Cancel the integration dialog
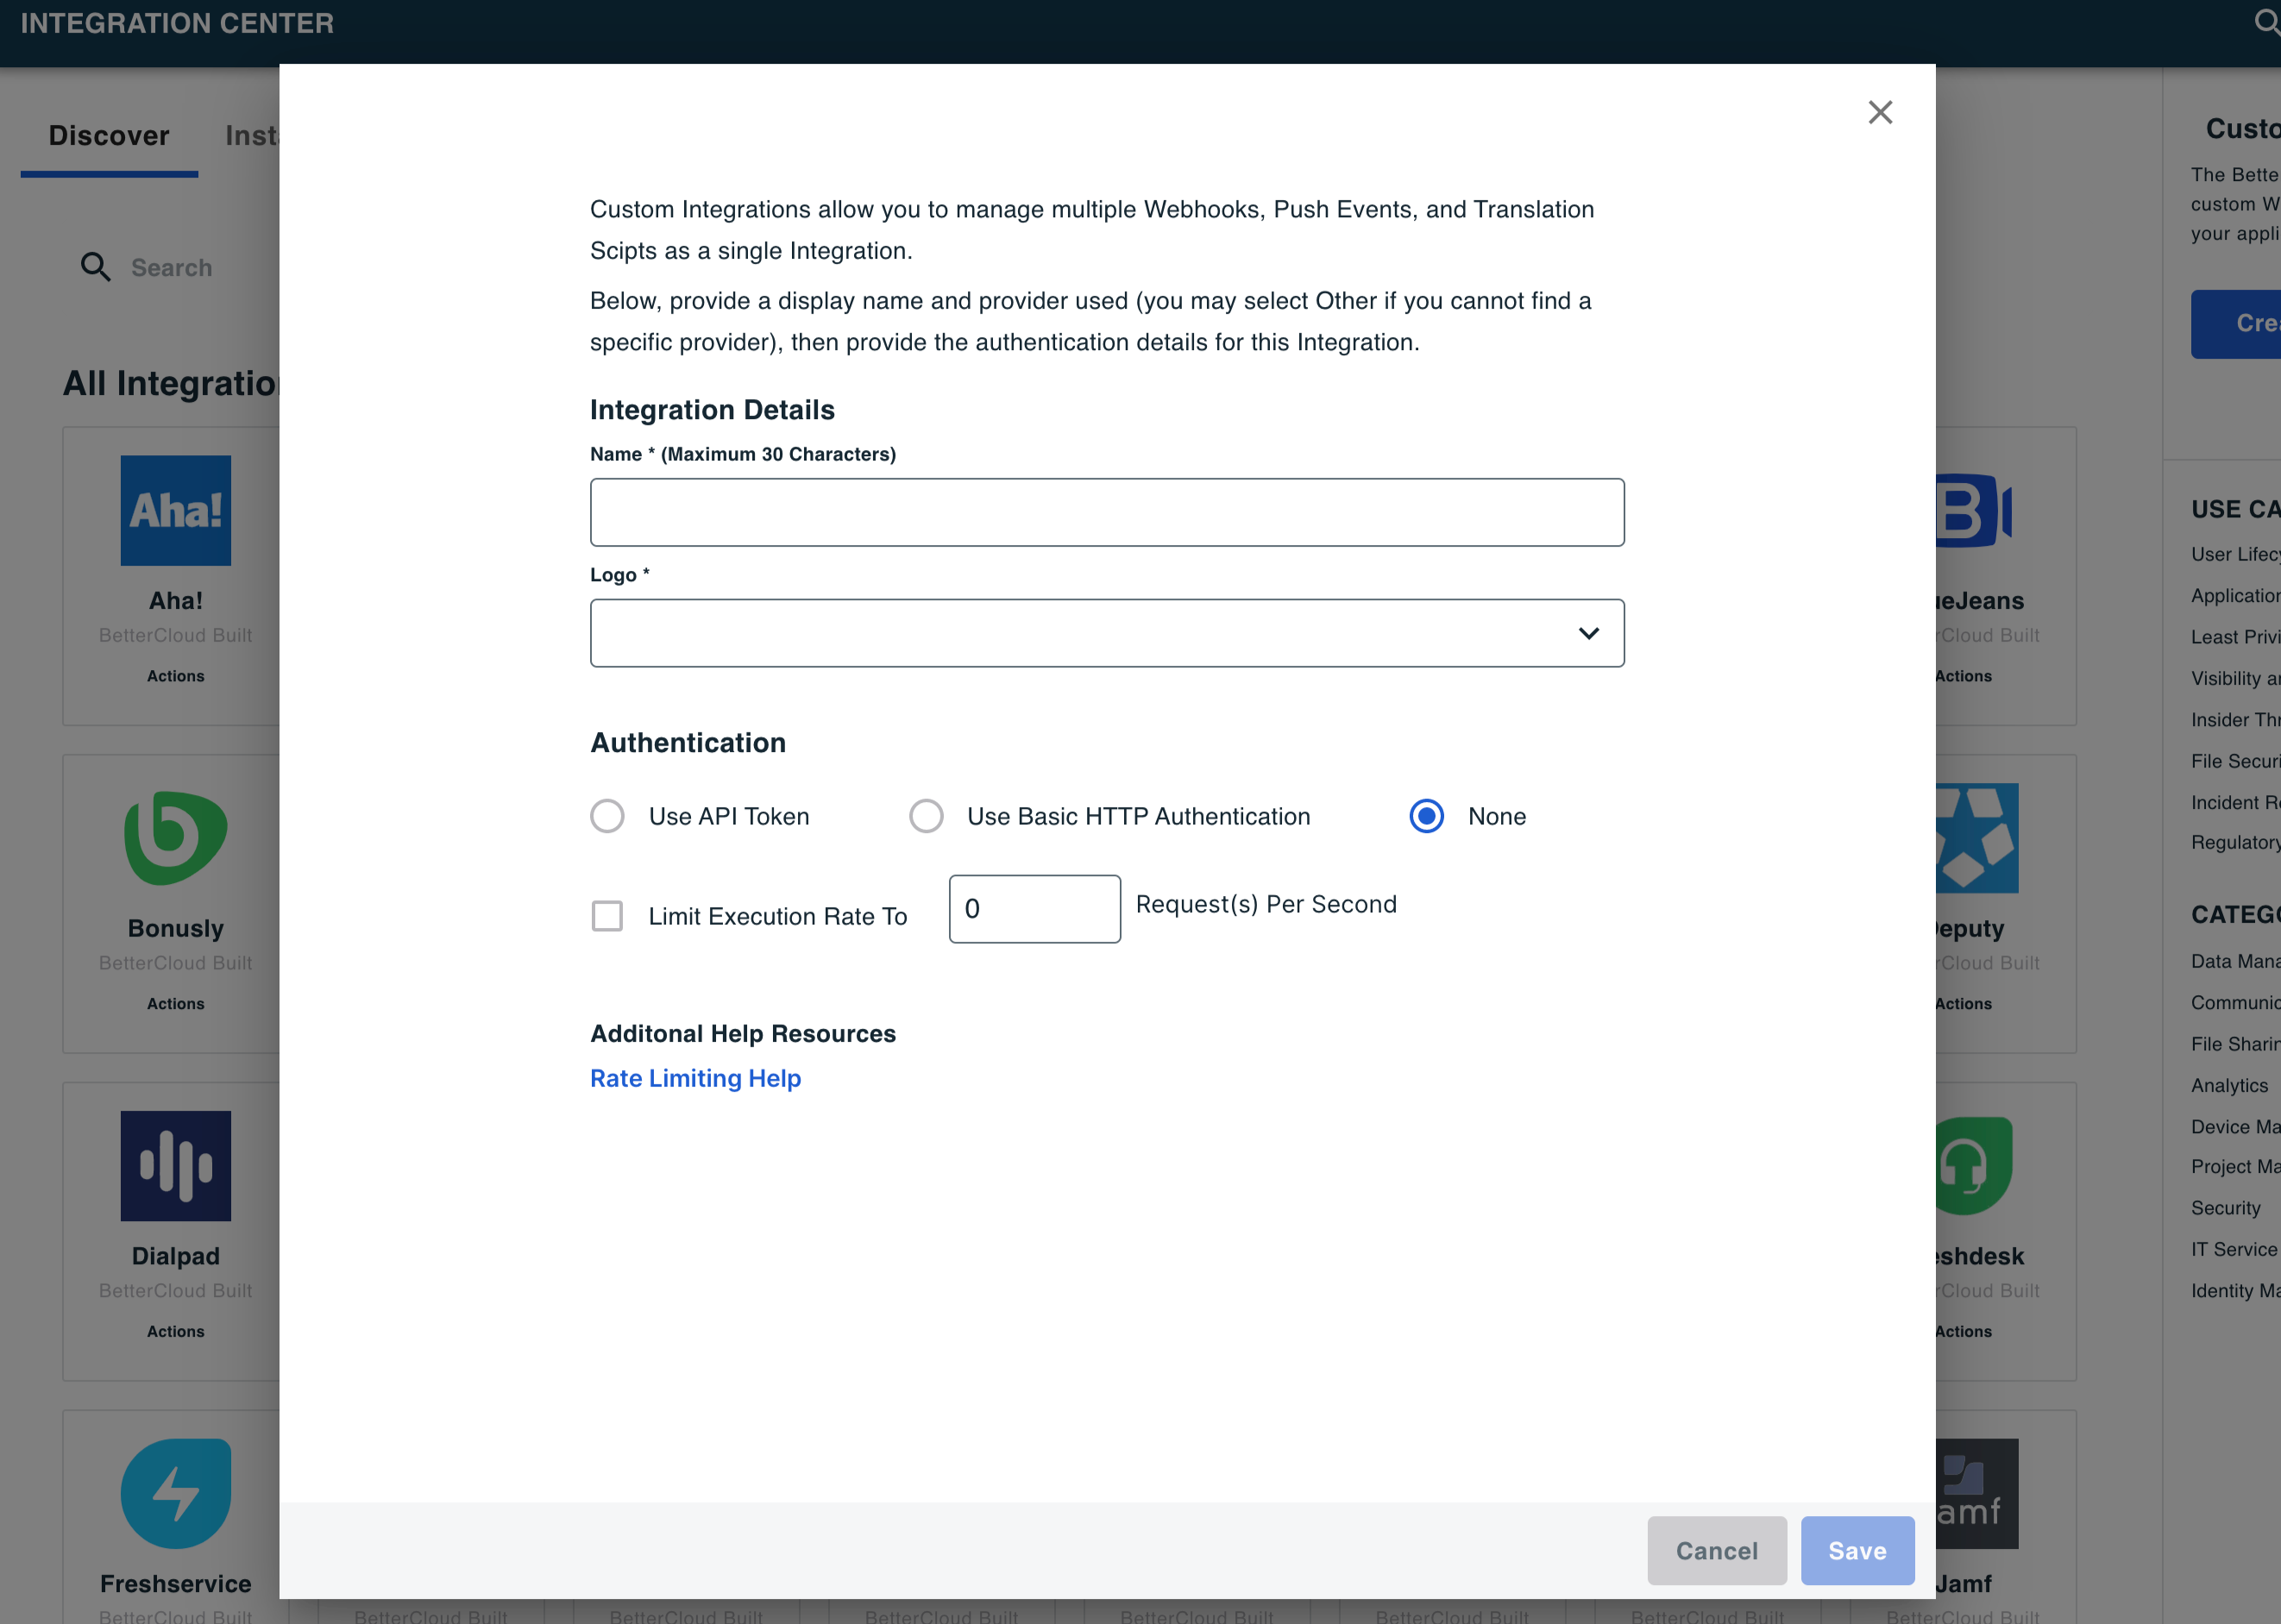The width and height of the screenshot is (2281, 1624). tap(1716, 1550)
